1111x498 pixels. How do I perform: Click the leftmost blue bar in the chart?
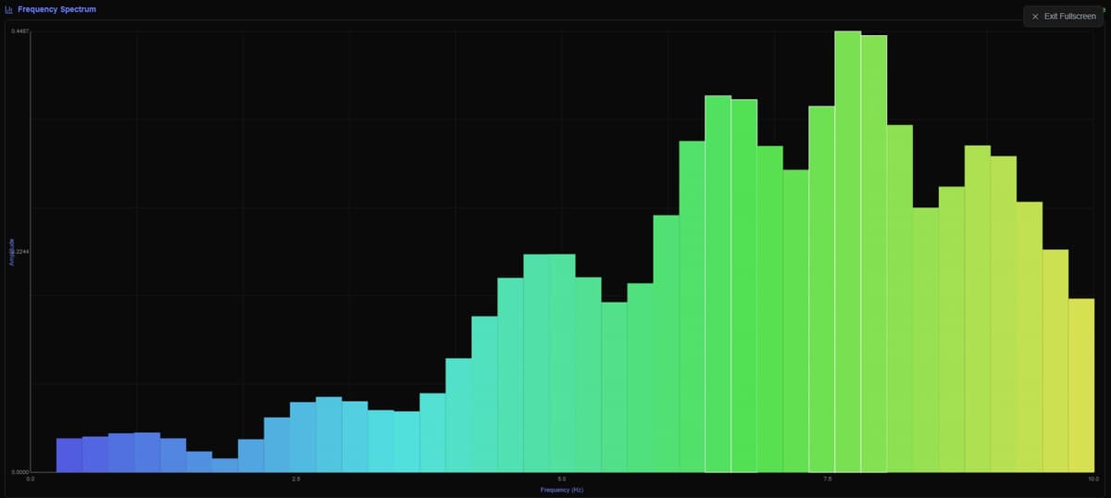69,455
